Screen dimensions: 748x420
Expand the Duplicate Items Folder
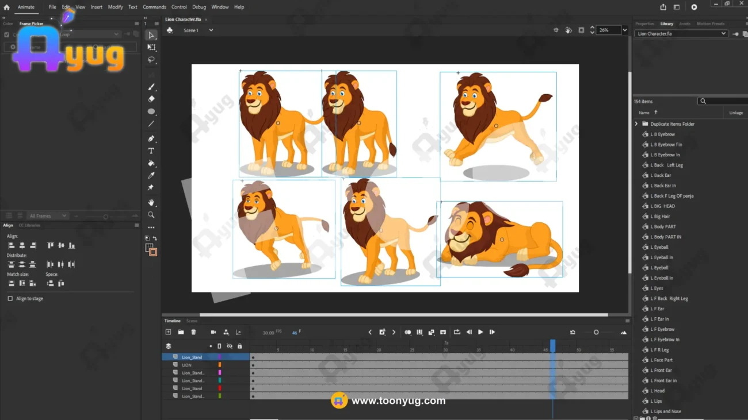(x=636, y=124)
